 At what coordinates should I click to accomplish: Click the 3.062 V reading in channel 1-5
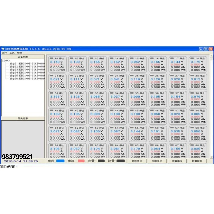click(137, 62)
